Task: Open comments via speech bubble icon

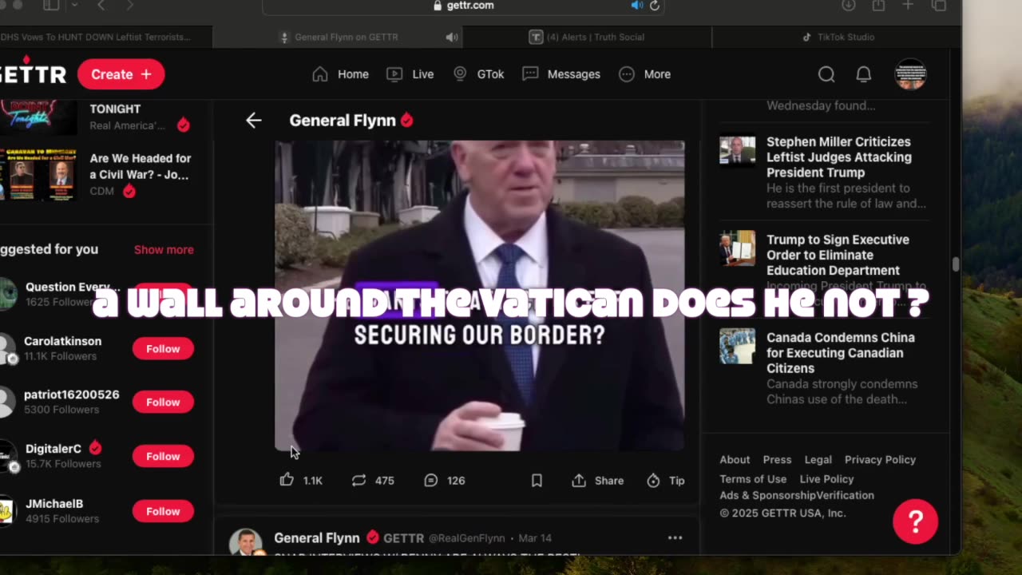Action: click(x=430, y=480)
